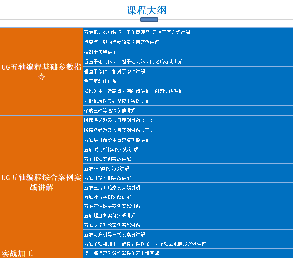The image size is (293, 258).
Task: Click the 实战加工 category cell
Action: coord(17,253)
